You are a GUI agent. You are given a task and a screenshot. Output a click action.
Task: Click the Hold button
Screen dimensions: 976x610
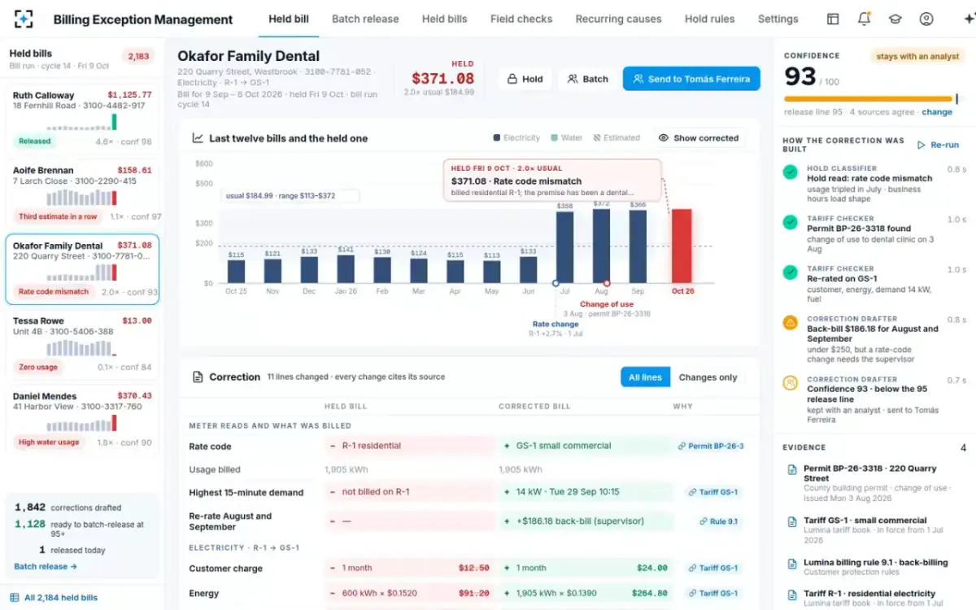(525, 79)
